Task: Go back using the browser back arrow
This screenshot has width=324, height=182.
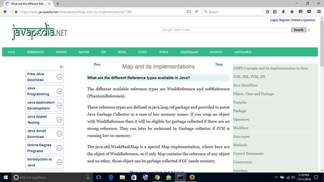Action: coord(5,12)
